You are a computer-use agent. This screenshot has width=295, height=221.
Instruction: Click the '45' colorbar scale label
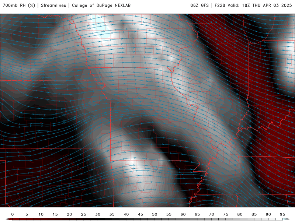[140, 214]
